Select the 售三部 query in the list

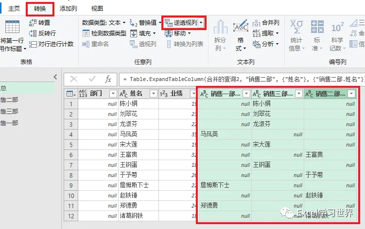click(9, 112)
